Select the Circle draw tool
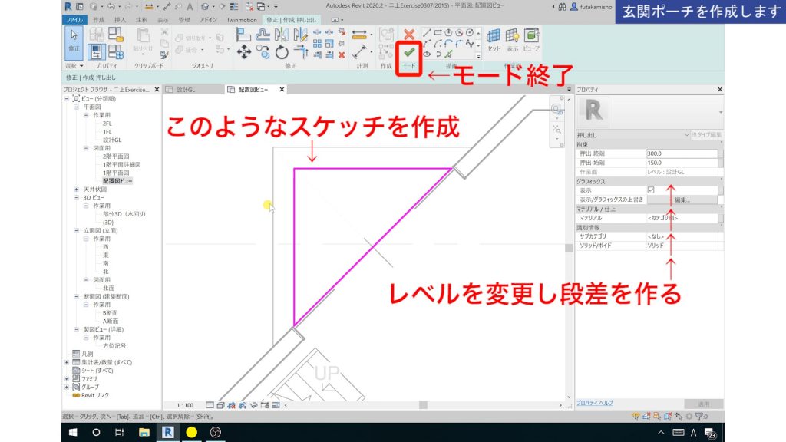This screenshot has height=442, width=786. pos(470,34)
